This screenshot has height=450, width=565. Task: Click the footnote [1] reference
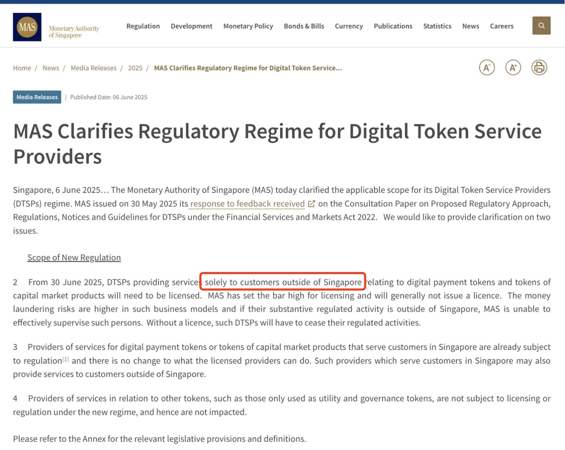tap(65, 359)
